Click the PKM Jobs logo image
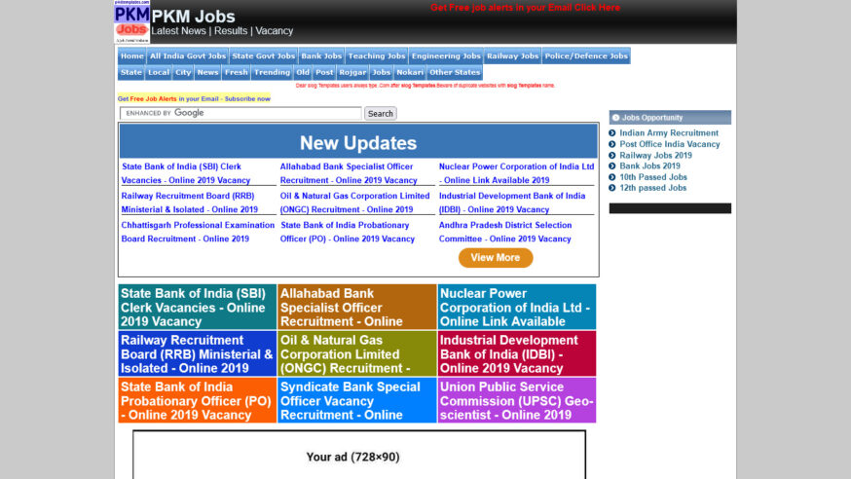The width and height of the screenshot is (851, 479). tap(131, 21)
